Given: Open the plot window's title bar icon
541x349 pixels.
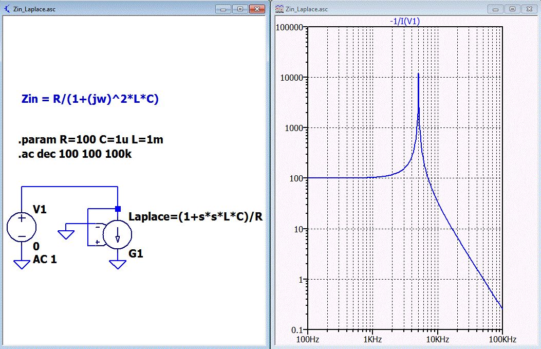Looking at the screenshot, I should [280, 9].
